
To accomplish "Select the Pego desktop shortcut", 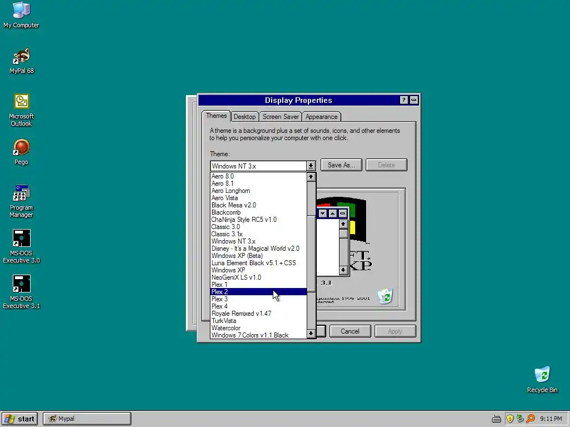I will (21, 152).
